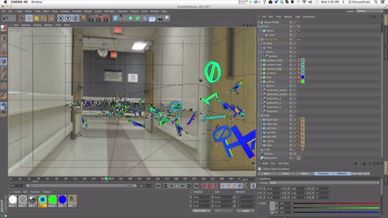Viewport: 388px width, 218px height.
Task: Click the coordinate system icon
Action: pyautogui.click(x=83, y=18)
